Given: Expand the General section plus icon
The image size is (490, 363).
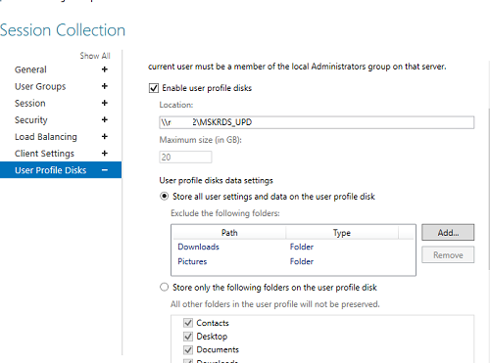Looking at the screenshot, I should pyautogui.click(x=105, y=69).
